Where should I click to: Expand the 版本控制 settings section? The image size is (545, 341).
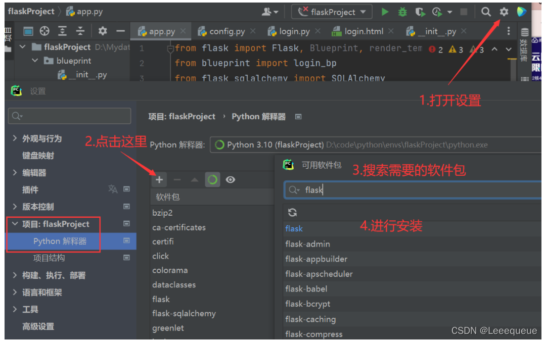[x=15, y=206]
